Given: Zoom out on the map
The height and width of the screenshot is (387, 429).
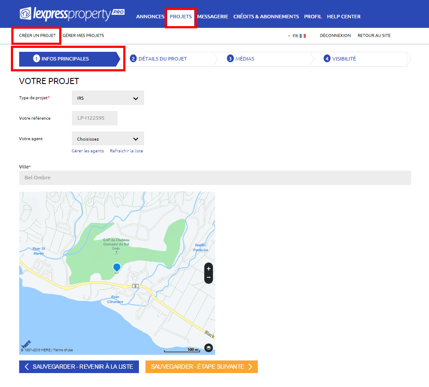Looking at the screenshot, I should pos(209,278).
